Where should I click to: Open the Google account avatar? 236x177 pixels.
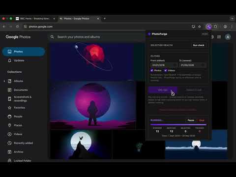point(228,37)
